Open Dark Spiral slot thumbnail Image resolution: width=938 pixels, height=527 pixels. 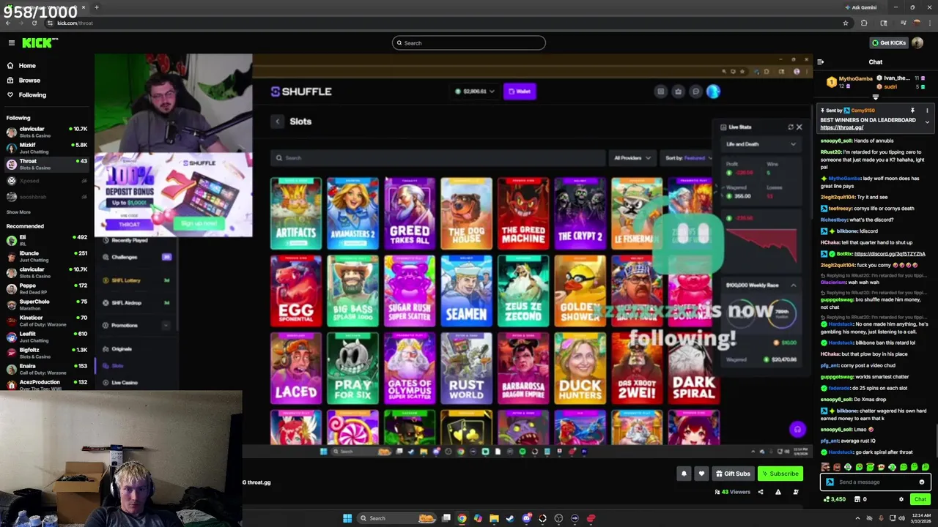point(693,368)
